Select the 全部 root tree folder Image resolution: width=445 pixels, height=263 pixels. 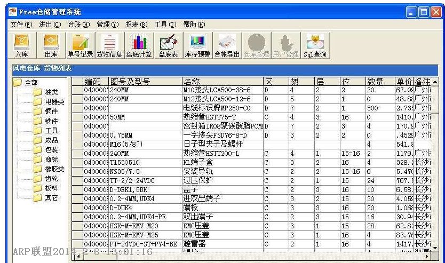(x=30, y=82)
